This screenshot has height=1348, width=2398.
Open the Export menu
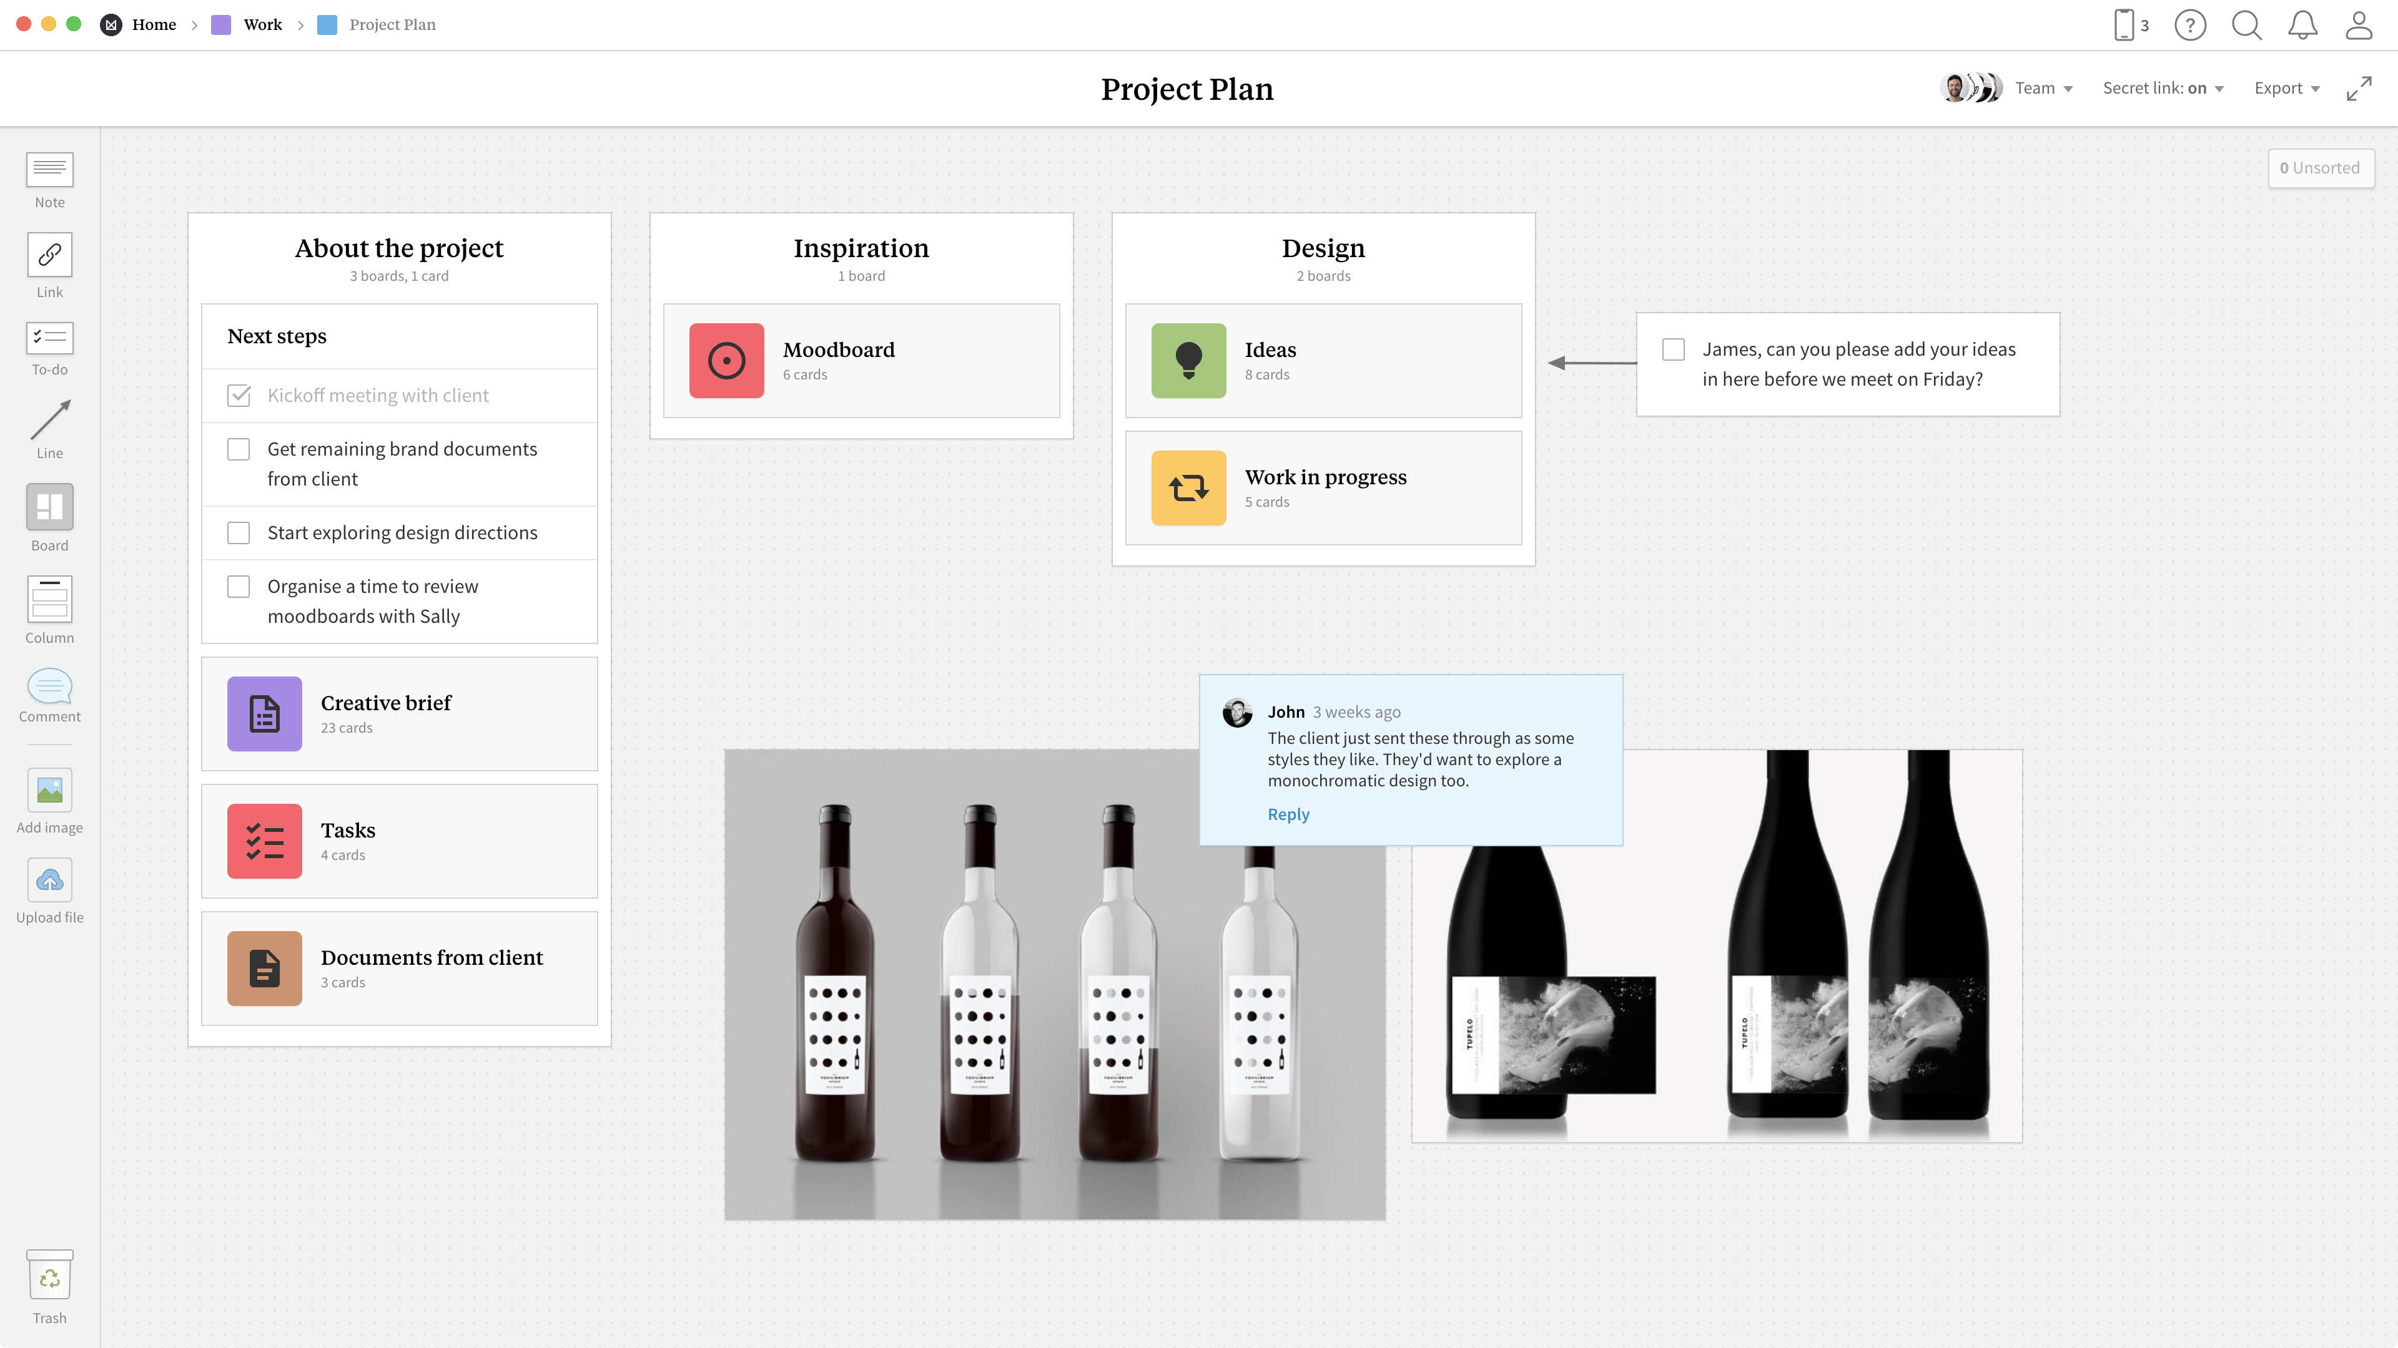[x=2287, y=87]
